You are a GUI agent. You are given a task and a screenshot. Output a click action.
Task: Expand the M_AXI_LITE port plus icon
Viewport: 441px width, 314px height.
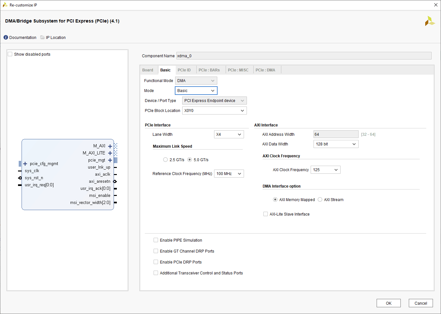click(x=110, y=153)
